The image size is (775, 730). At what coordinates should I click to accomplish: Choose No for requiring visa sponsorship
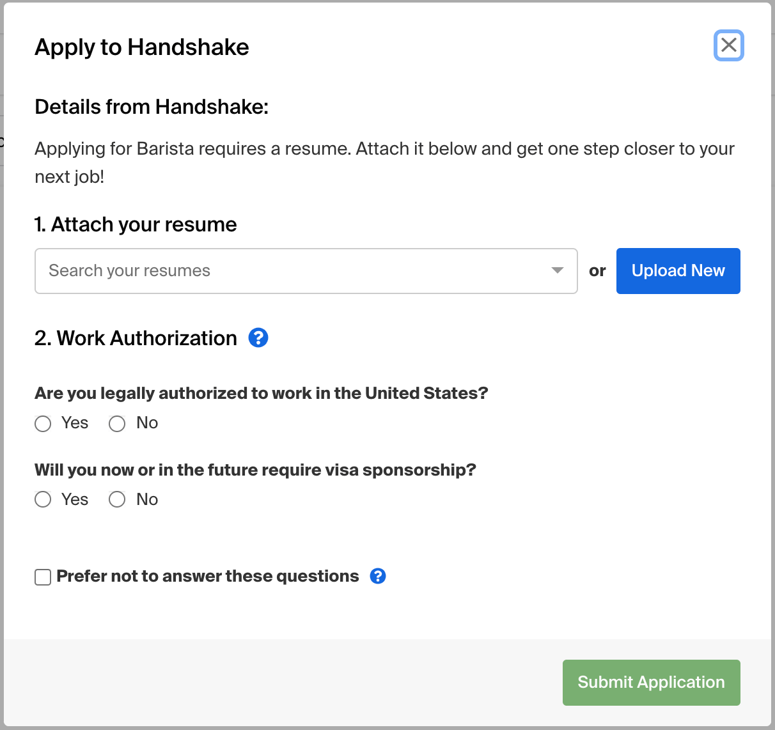pyautogui.click(x=117, y=499)
